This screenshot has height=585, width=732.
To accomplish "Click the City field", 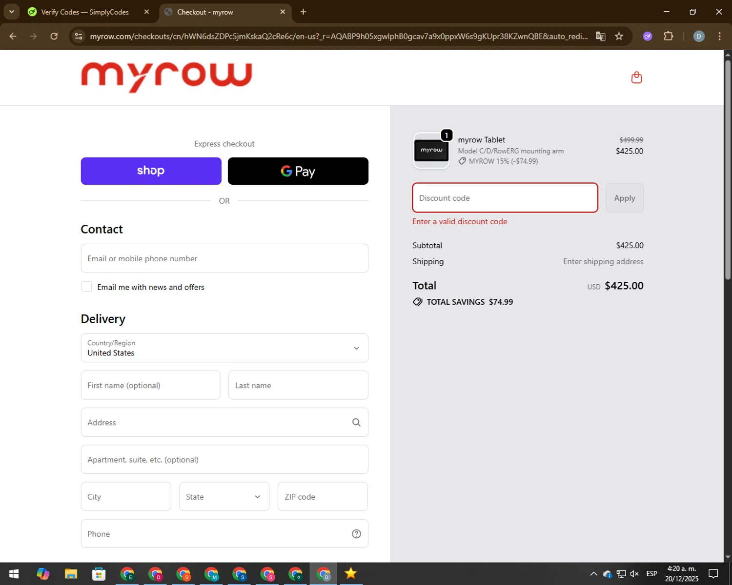I will 126,497.
